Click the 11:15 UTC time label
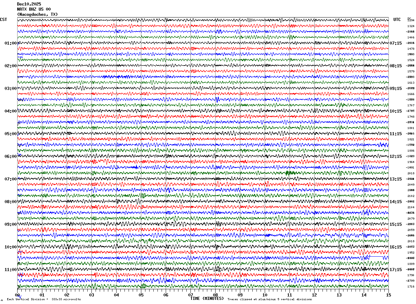Viewport: 416px width, 304px height. [x=396, y=134]
